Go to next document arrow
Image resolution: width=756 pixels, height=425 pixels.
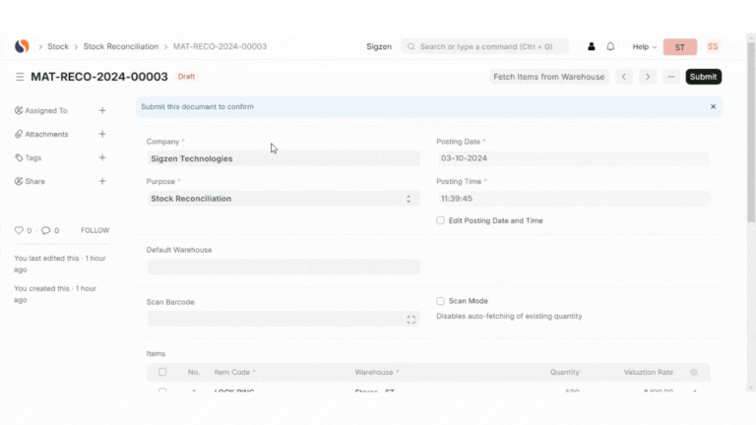coord(647,77)
